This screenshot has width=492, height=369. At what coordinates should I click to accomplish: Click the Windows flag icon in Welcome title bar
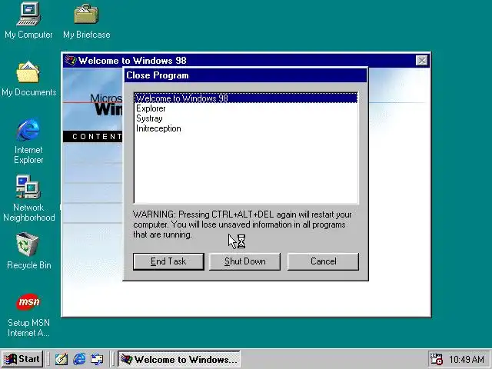[70, 60]
